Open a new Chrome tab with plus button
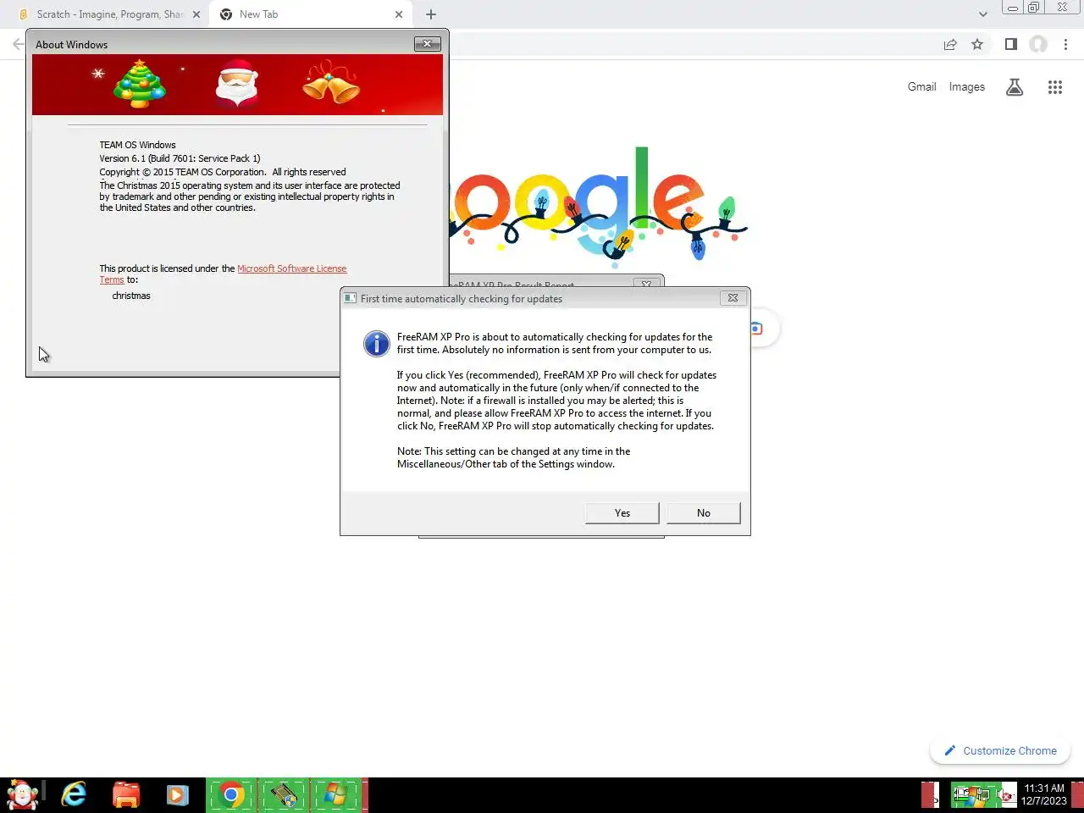Viewport: 1084px width, 813px height. click(x=431, y=14)
